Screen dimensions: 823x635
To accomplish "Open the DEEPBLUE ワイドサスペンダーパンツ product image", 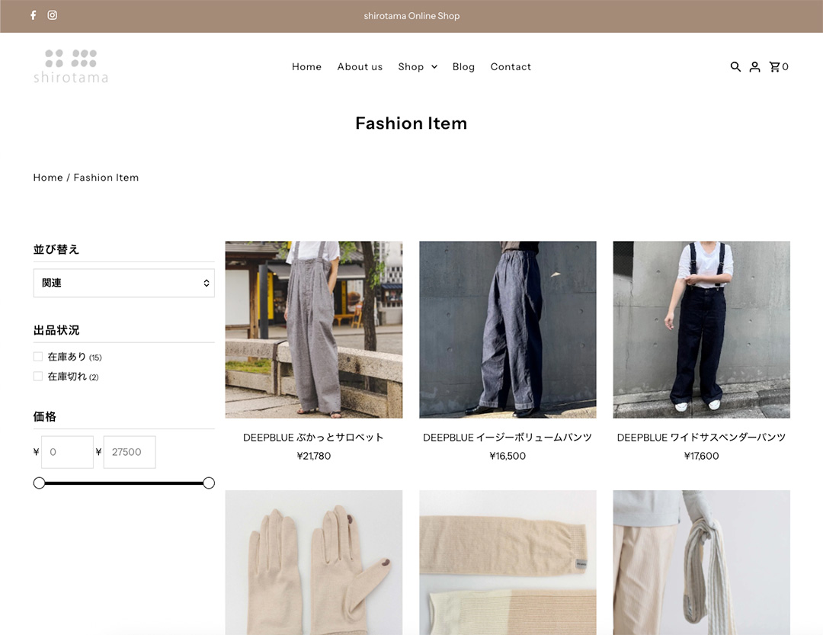I will [x=701, y=329].
